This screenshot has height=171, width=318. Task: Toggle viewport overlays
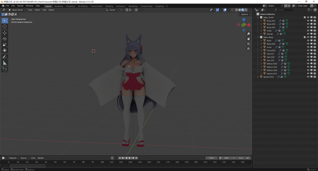click(x=225, y=10)
